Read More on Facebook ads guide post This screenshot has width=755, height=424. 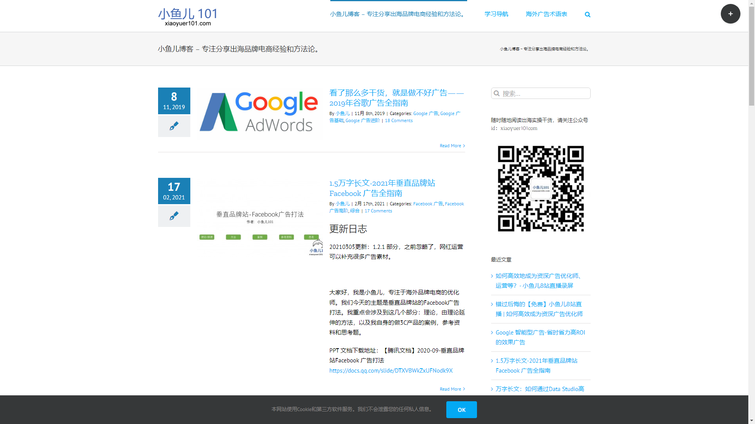[x=452, y=389]
